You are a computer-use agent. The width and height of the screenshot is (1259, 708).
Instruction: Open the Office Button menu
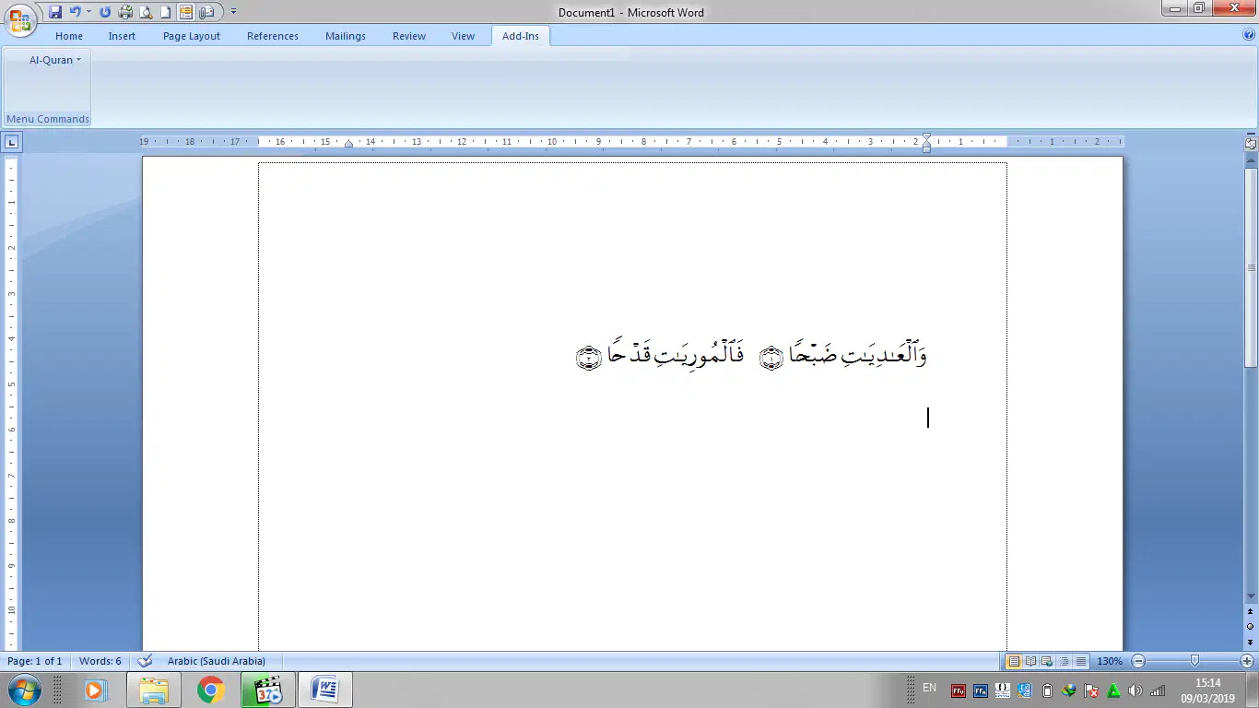coord(19,19)
